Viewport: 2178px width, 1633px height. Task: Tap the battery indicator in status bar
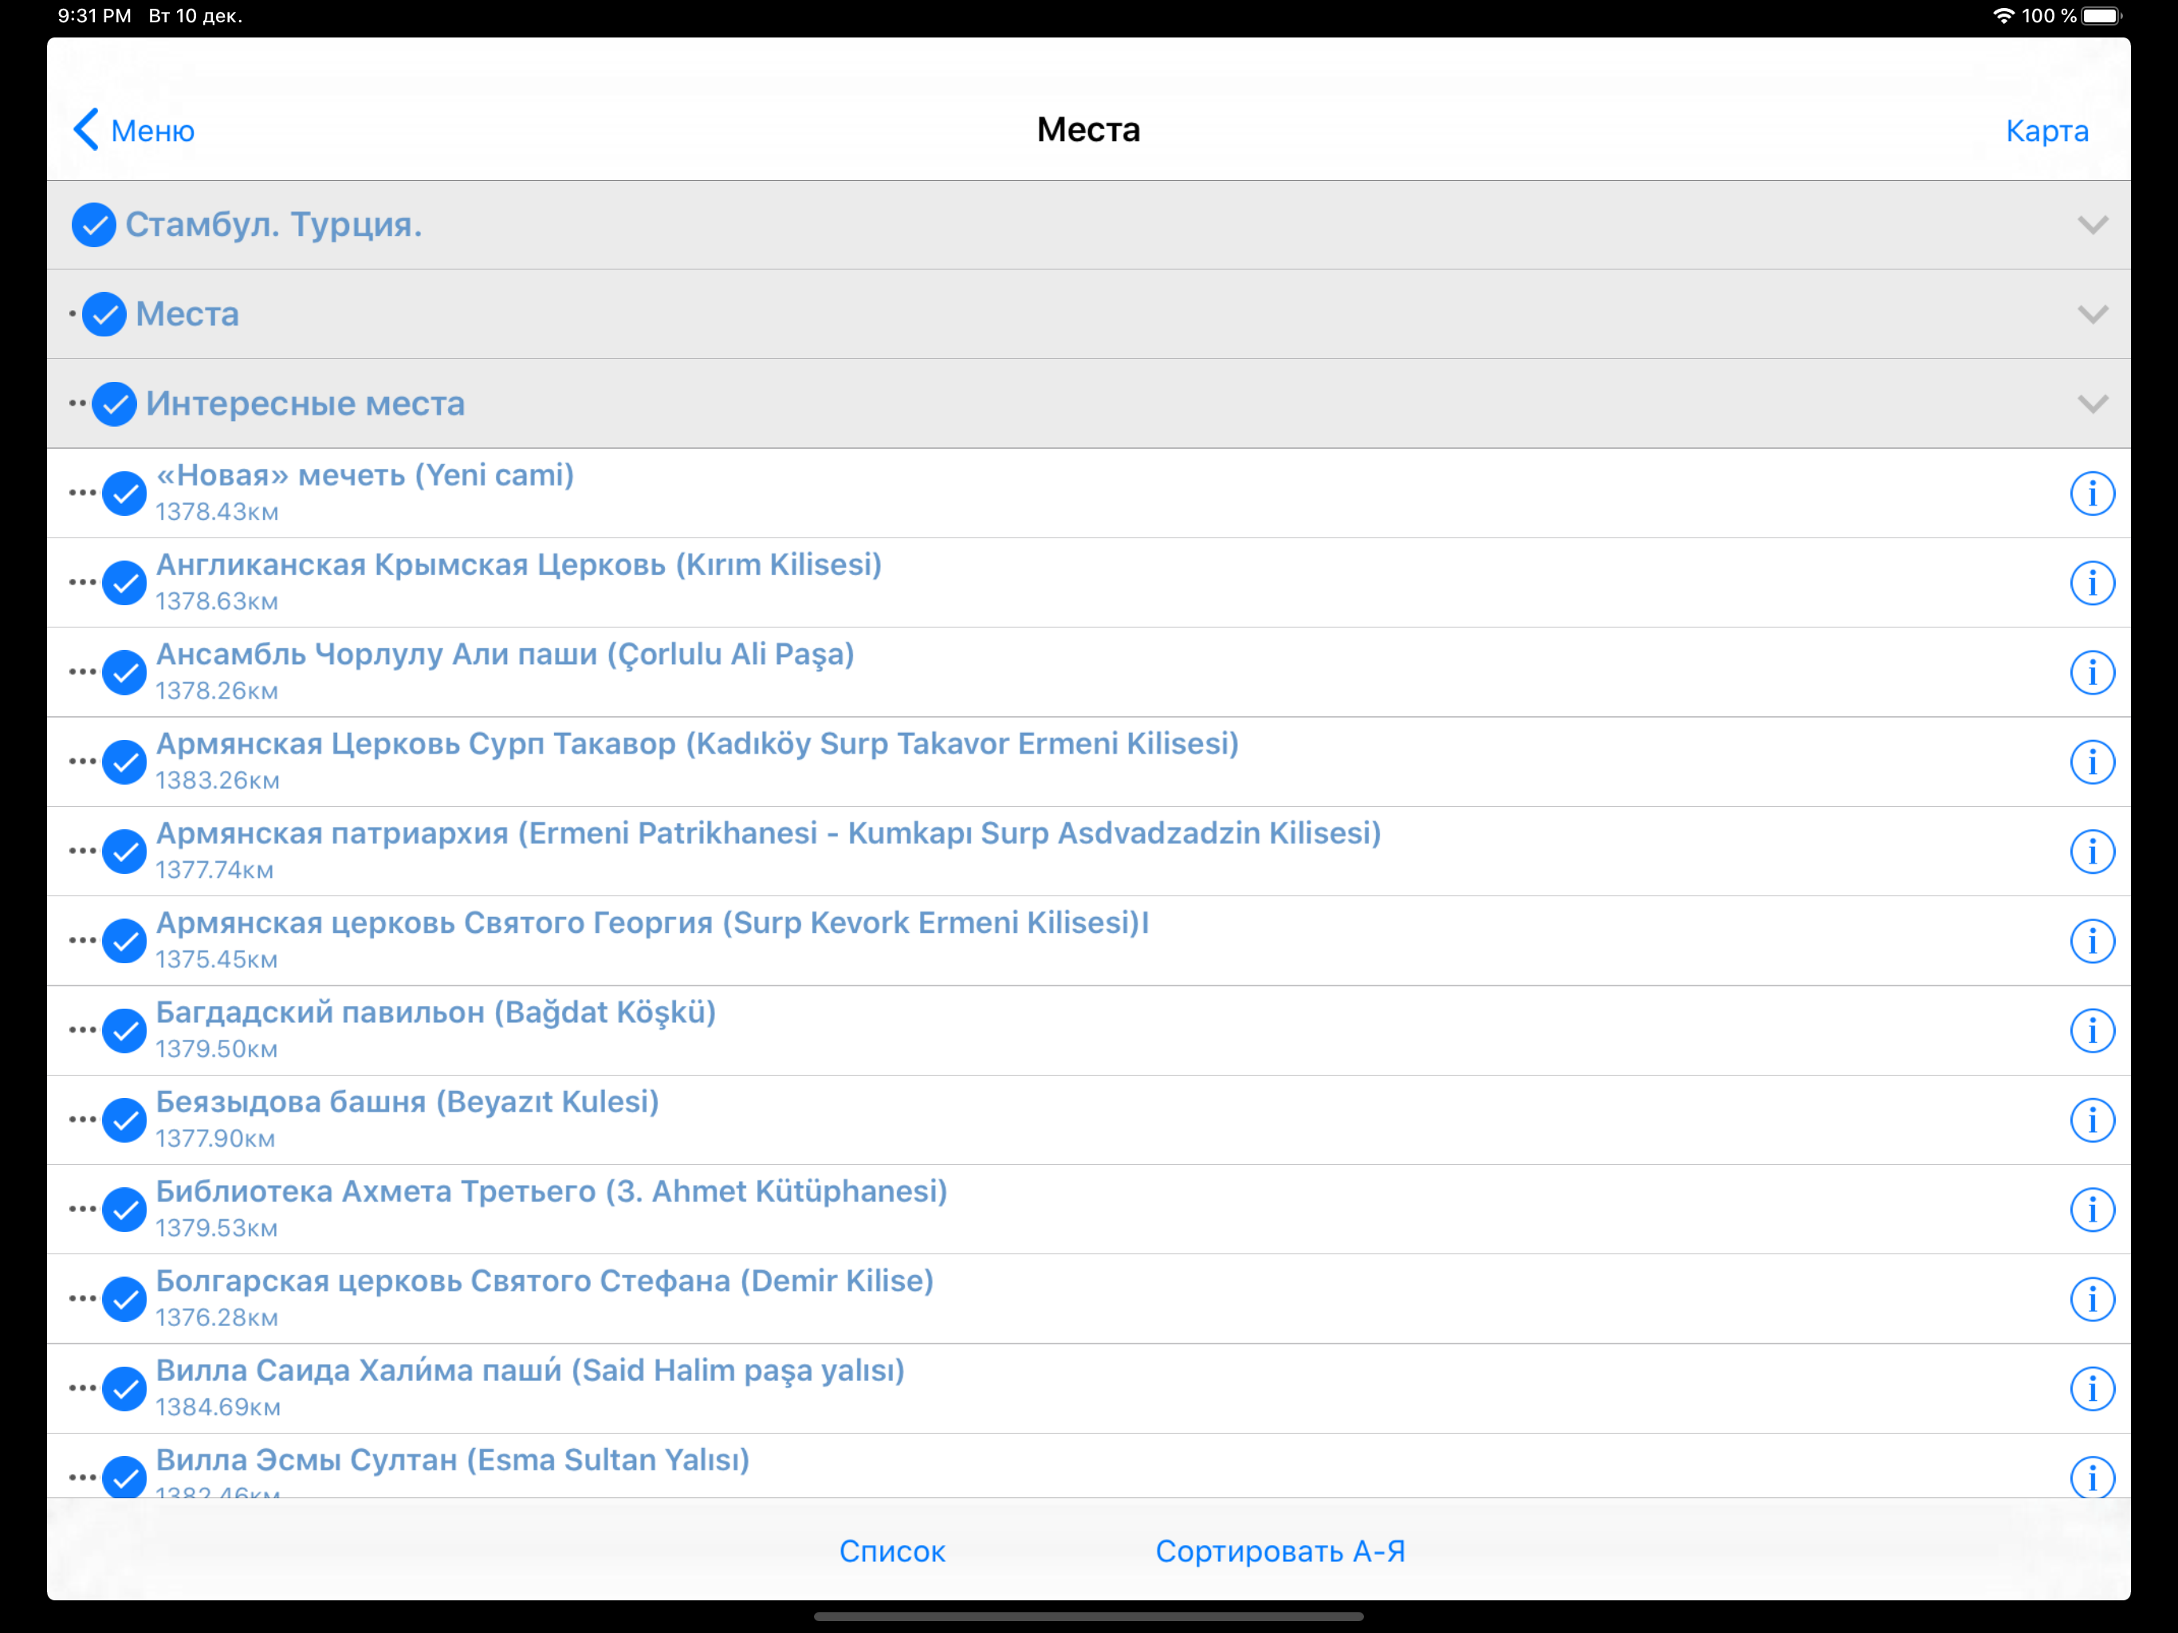coord(2102,16)
